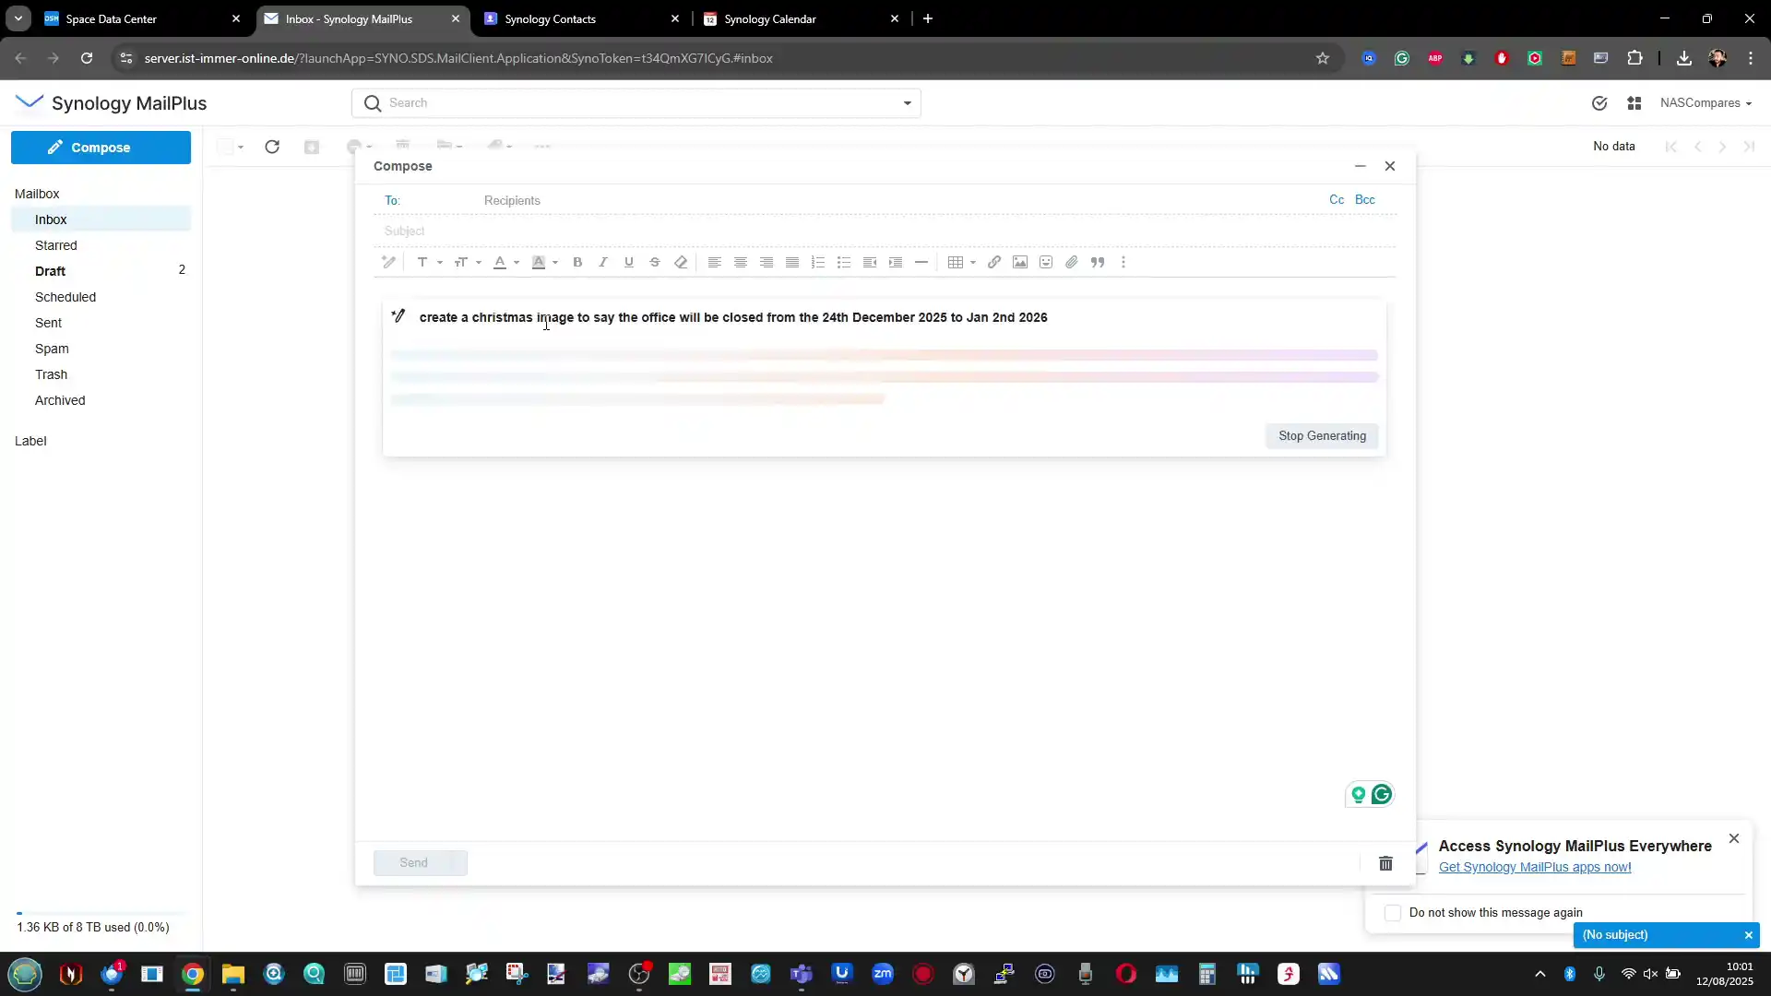Open the text color dropdown arrow

[517, 263]
